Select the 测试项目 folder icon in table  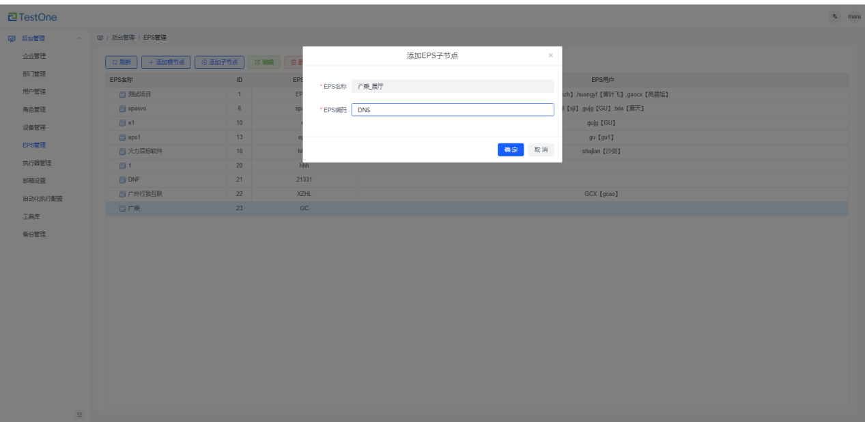tap(123, 94)
